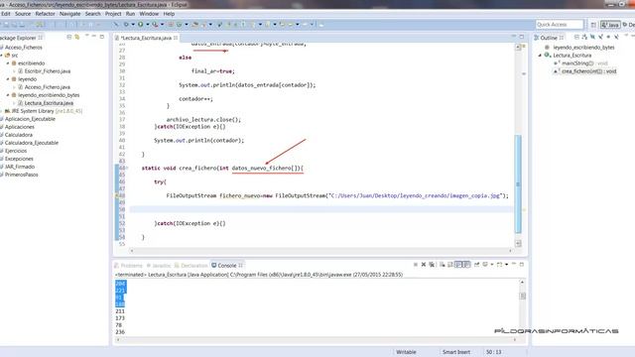Open the Run dropdown arrow beside green Run

tap(148, 24)
